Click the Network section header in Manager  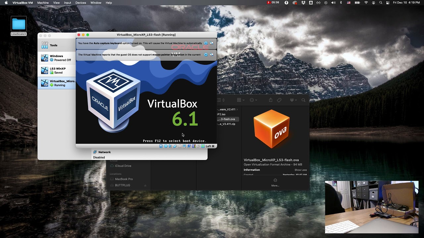coord(104,152)
